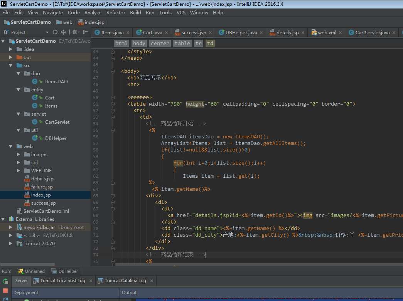This screenshot has width=403, height=301.
Task: Toggle fold marker at line 55 scriptlet
Action: [x=113, y=130]
